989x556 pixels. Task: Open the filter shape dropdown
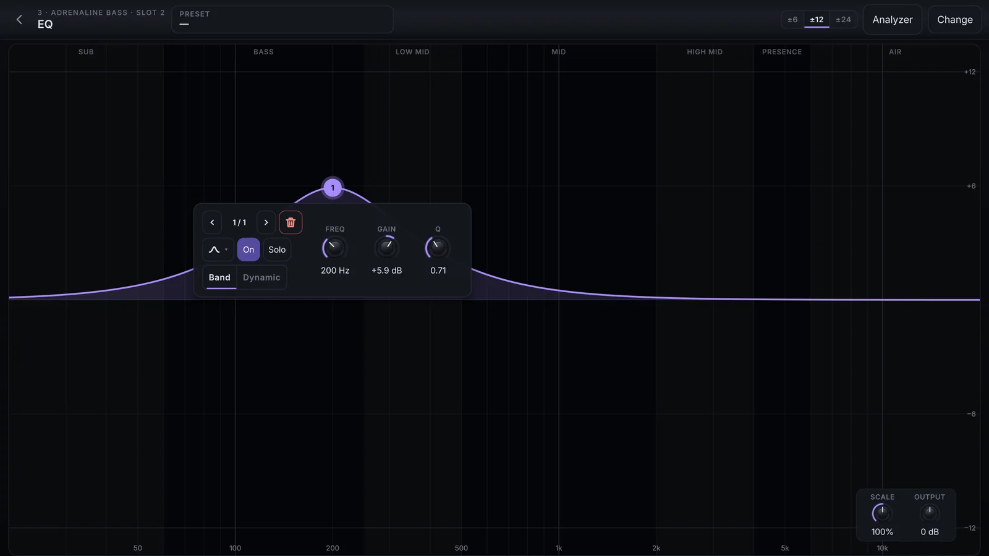tap(218, 250)
